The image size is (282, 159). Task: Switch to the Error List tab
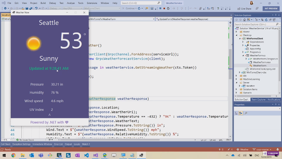58,144
